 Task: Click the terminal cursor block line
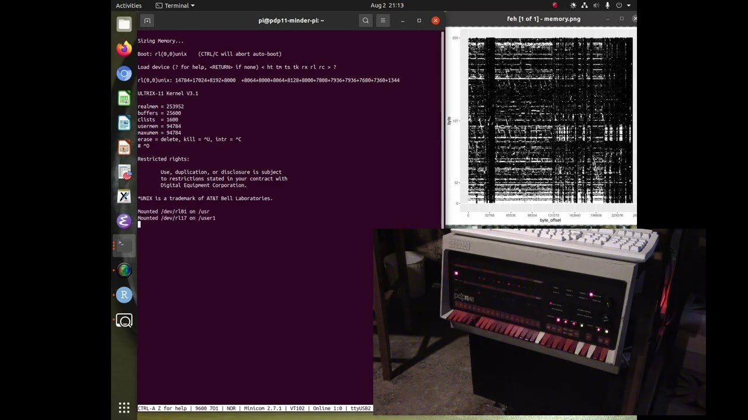point(139,225)
